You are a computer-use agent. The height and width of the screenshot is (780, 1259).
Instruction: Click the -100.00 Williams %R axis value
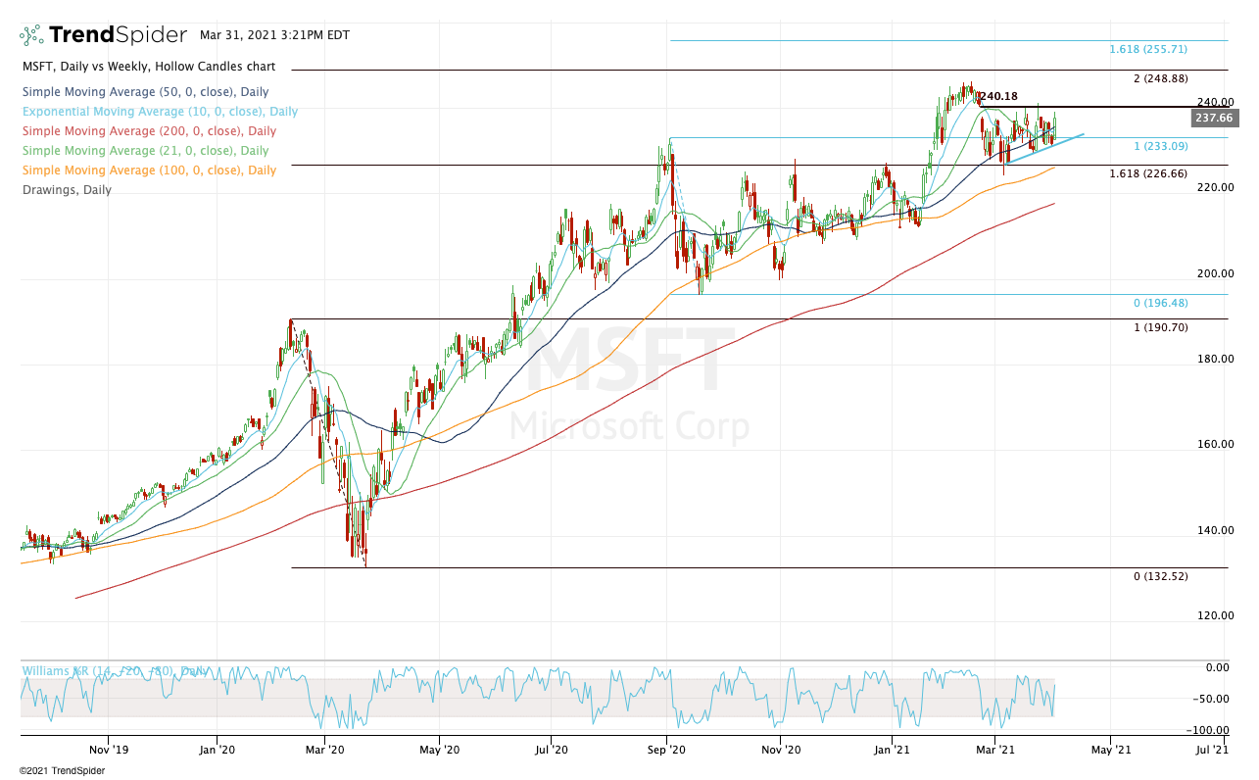tap(1210, 730)
